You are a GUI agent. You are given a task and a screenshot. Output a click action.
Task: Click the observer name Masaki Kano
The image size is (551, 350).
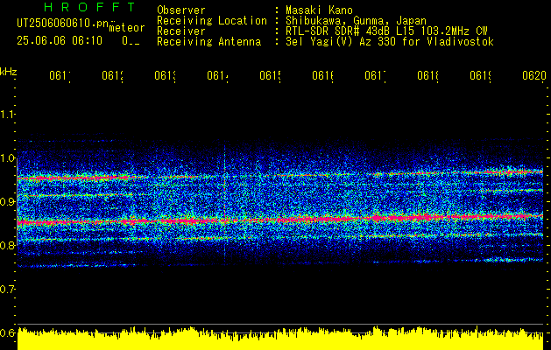[x=319, y=10]
